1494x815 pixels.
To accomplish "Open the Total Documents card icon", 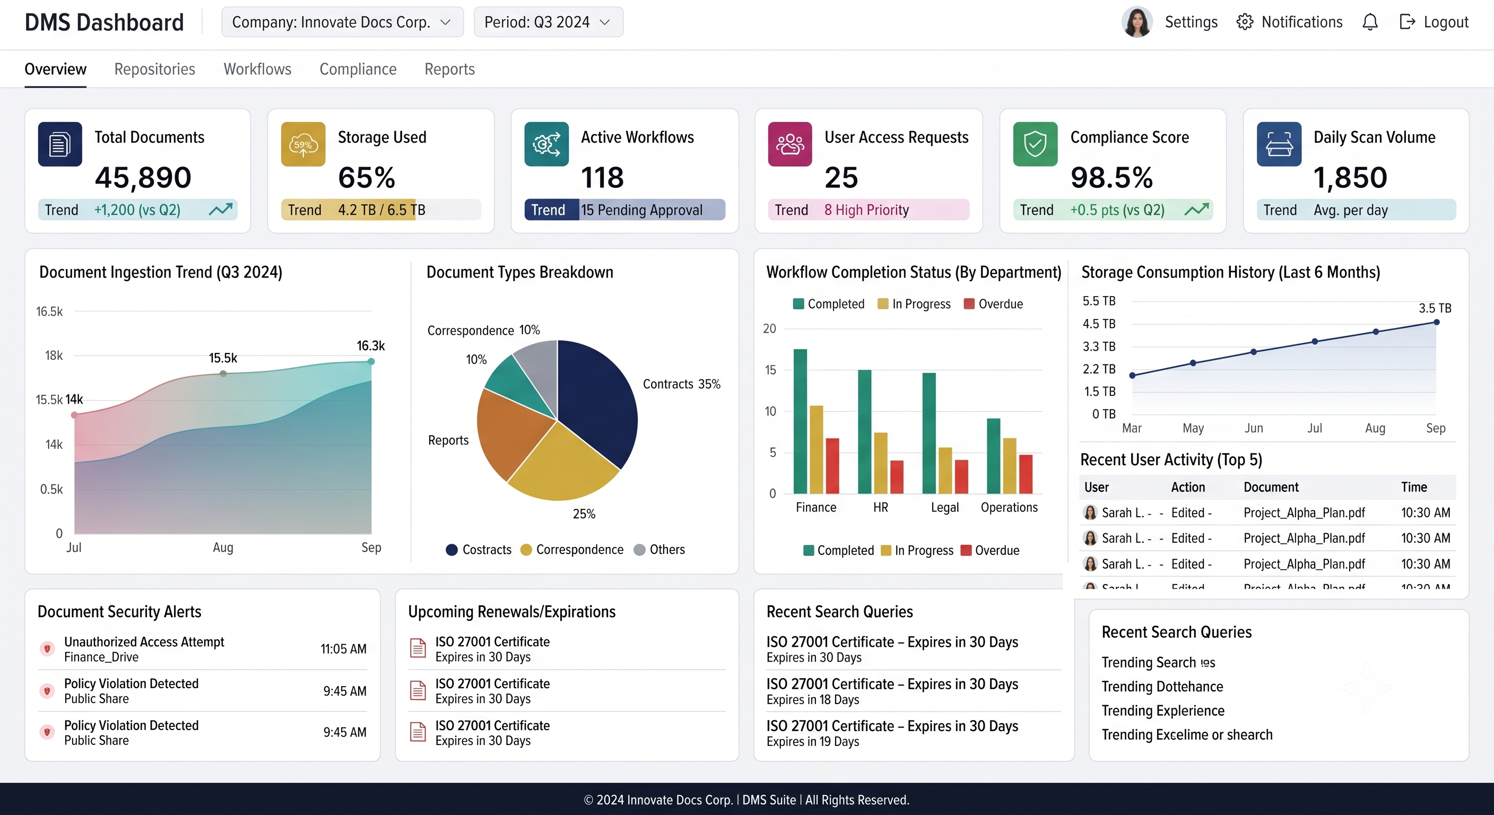I will pos(60,144).
